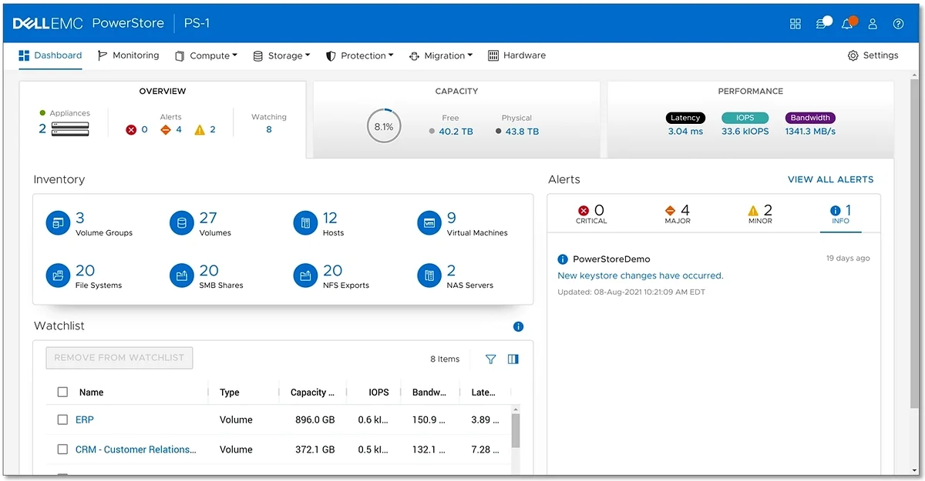Click the Latency badge in Performance
This screenshot has width=925, height=481.
point(685,118)
